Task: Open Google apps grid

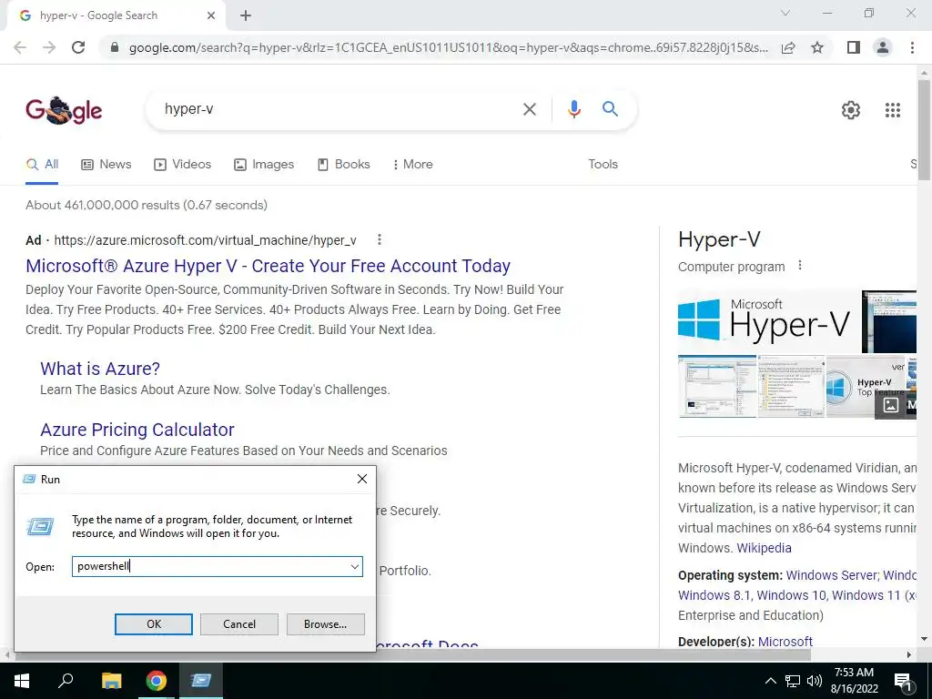Action: [x=893, y=110]
